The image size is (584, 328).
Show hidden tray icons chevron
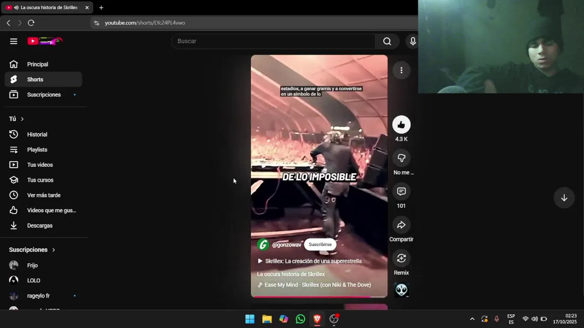[472, 319]
